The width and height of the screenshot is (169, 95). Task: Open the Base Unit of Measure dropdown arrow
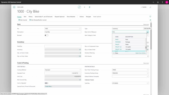[147, 32]
